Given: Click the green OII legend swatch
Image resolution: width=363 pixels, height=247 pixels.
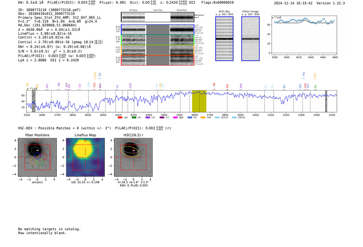Looking at the screenshot, I should click(x=134, y=118).
